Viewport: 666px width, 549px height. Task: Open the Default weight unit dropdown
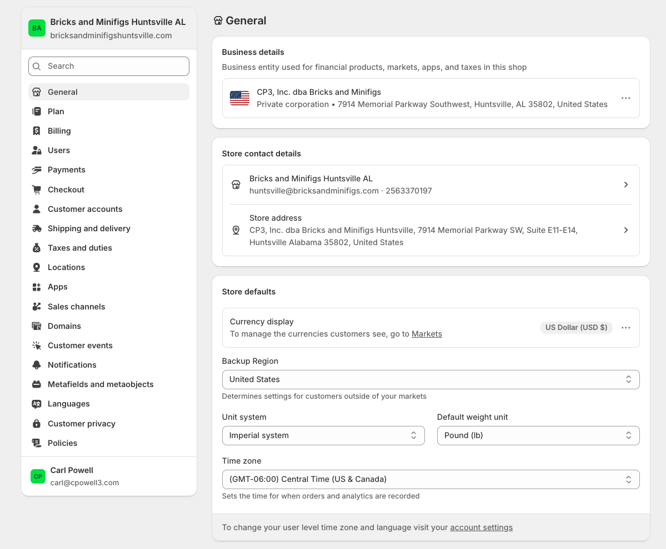point(538,435)
